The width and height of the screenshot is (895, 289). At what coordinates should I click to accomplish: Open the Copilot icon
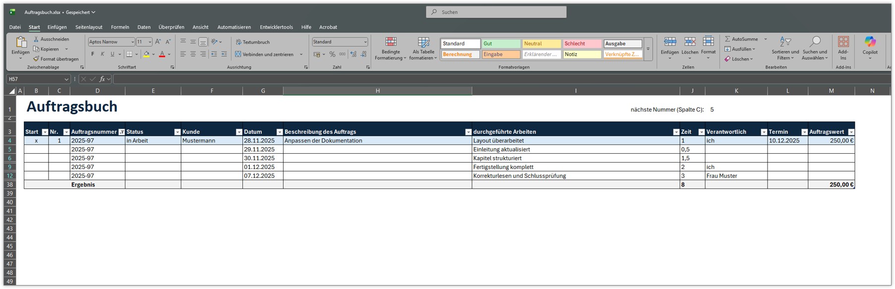tap(870, 42)
